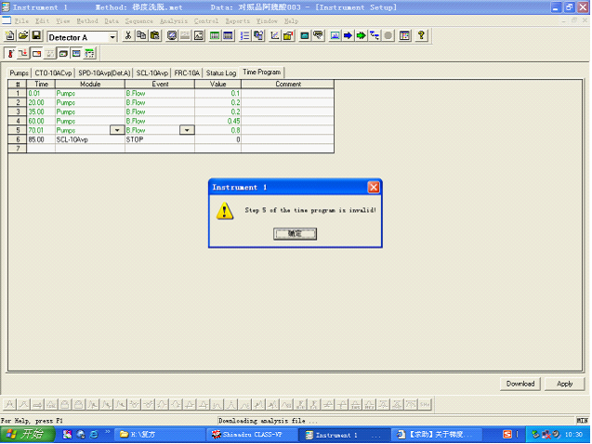Screen dimensions: 592x444
Task: Click the Time cell showing 35.00
Action: tap(41, 111)
